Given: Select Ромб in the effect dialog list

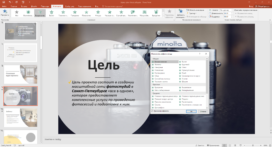Looking at the screenshot, I should tap(183, 73).
